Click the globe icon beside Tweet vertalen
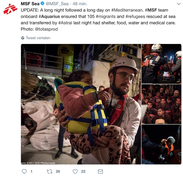183x177 pixels. point(23,38)
